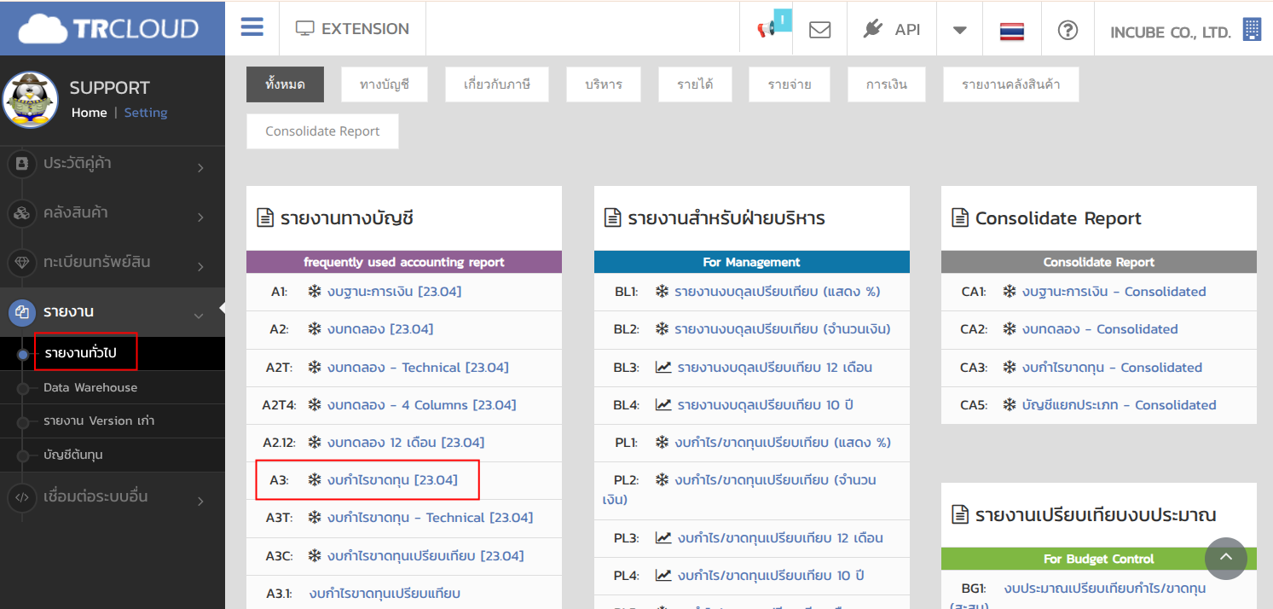Screen dimensions: 1273x609
Task: Click the SUPPORT user avatar
Action: pyautogui.click(x=31, y=100)
